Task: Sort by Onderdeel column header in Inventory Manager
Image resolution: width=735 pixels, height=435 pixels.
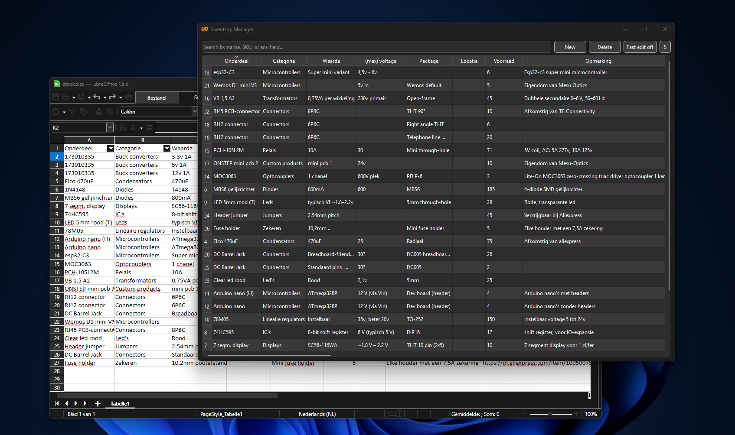Action: pyautogui.click(x=236, y=61)
